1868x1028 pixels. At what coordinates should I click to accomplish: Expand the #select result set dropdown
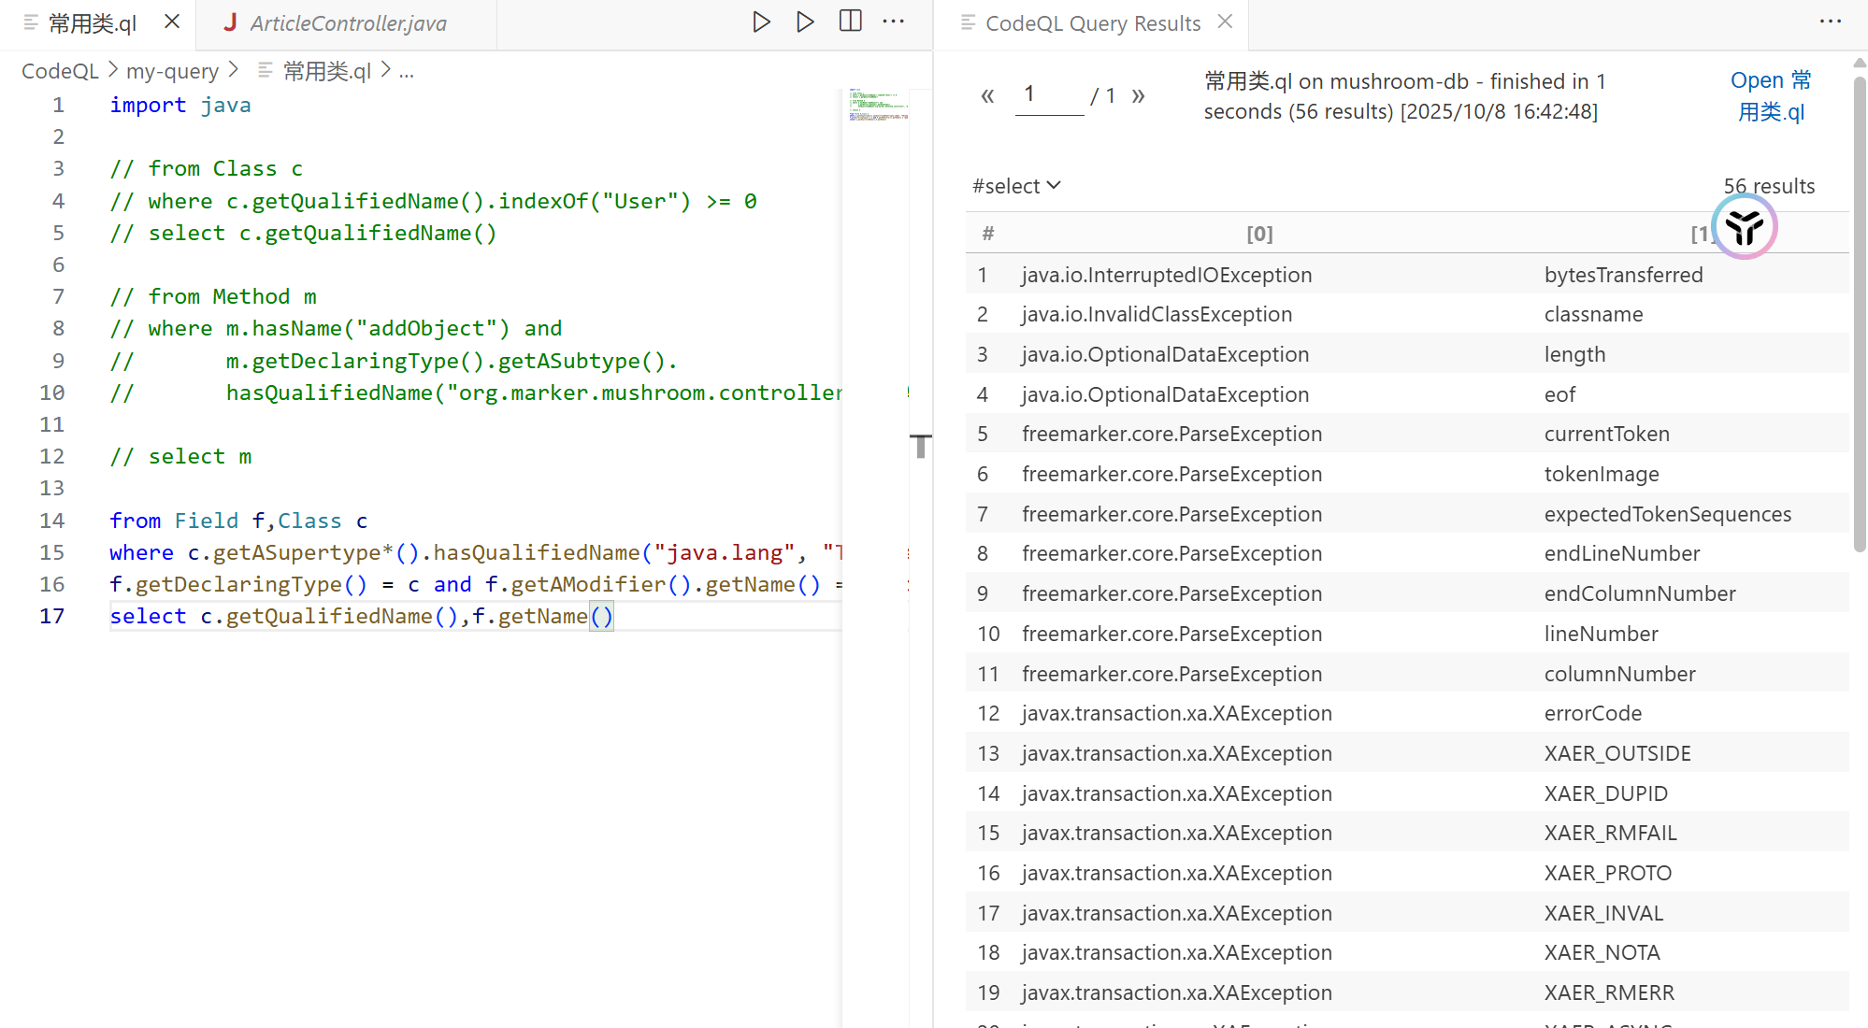1016,186
